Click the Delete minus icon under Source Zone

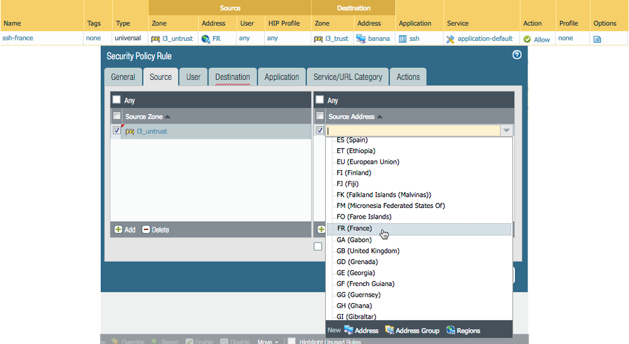146,230
